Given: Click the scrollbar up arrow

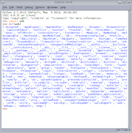Looking at the screenshot, I should (130, 12).
